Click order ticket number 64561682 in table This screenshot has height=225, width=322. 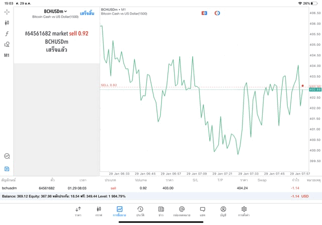pos(47,188)
